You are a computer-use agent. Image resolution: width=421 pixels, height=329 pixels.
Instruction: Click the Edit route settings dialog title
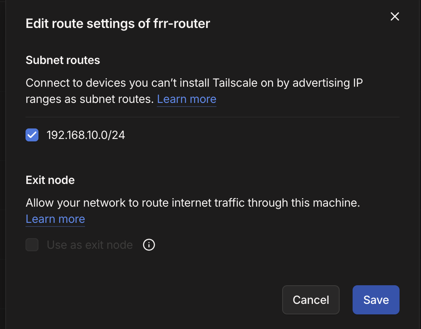(118, 23)
